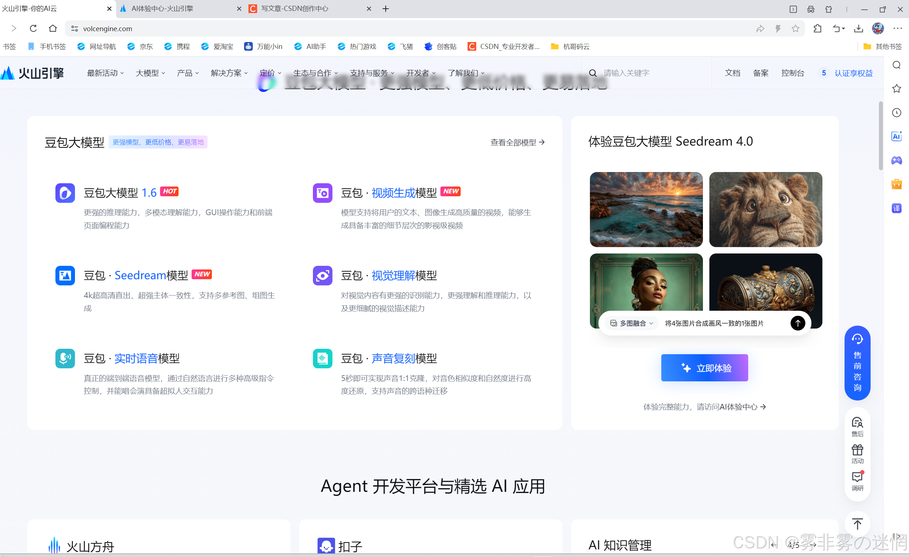Click the send arrow in image prompt
Screen dimensions: 909x557
pos(797,323)
